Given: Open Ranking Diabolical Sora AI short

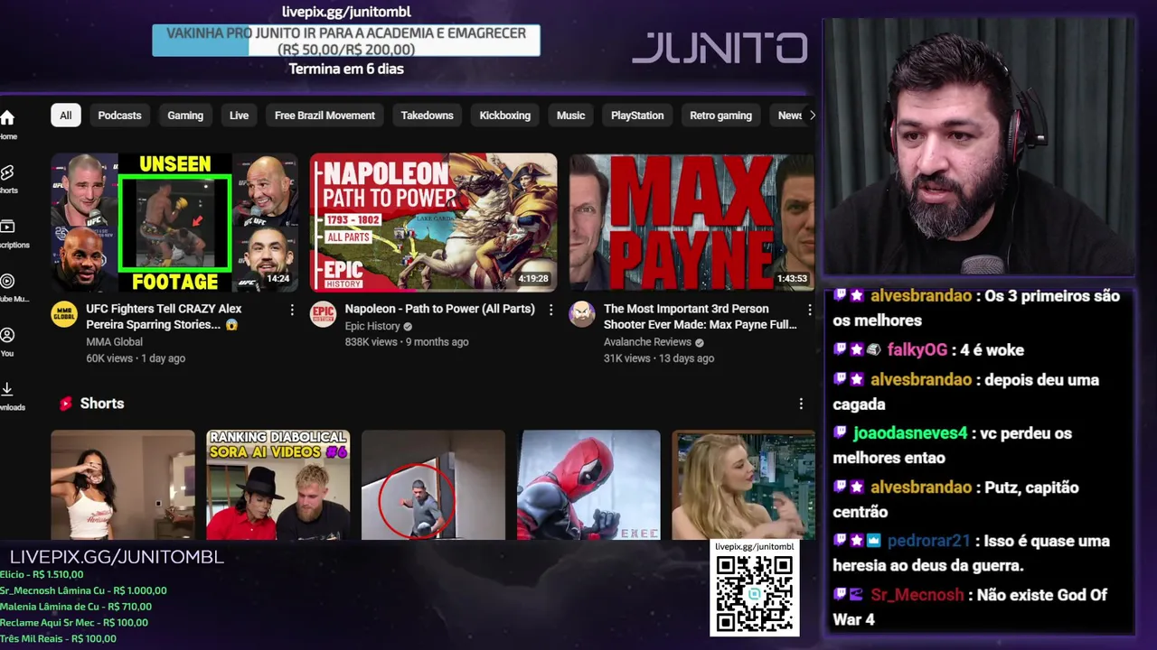Looking at the screenshot, I should [278, 485].
